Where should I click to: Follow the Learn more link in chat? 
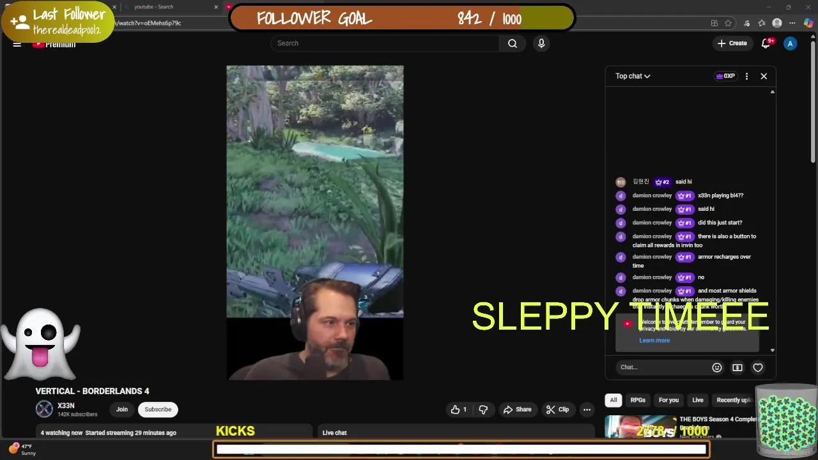654,341
